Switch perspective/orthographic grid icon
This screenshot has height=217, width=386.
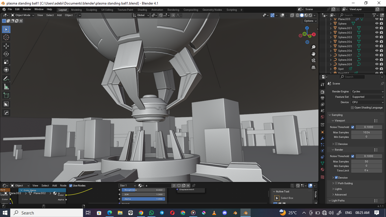click(x=313, y=67)
